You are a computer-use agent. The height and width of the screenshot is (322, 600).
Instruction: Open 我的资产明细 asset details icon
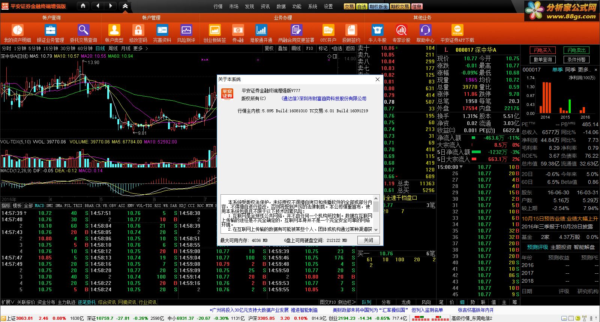pyautogui.click(x=17, y=30)
